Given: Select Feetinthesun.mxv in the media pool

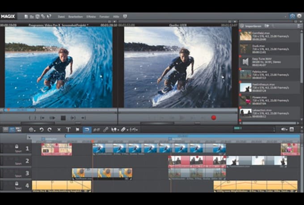Looking at the screenshot, I should coord(270,88).
